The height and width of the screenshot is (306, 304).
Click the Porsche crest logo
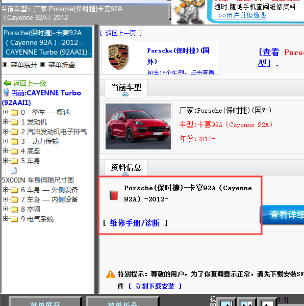point(118,57)
